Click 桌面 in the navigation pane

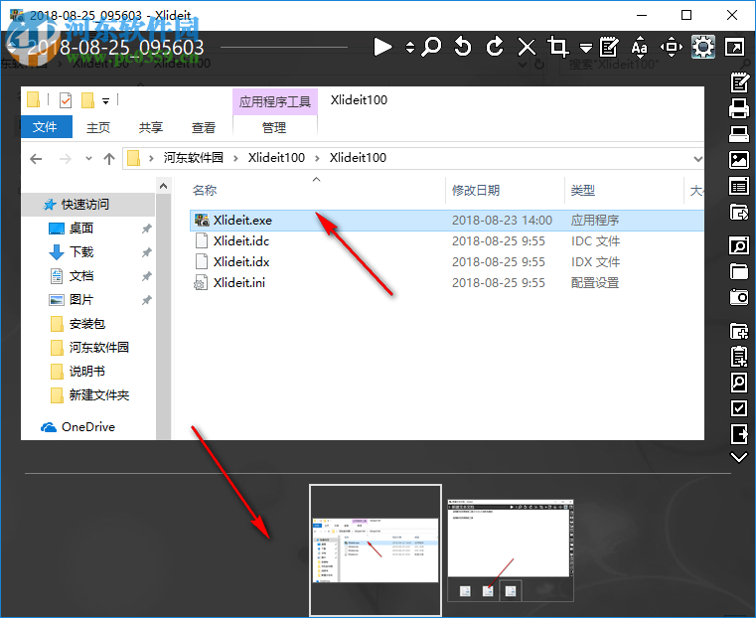81,228
